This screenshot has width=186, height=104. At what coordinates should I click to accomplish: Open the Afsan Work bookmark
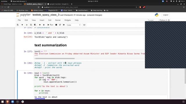(x=67, y=10)
